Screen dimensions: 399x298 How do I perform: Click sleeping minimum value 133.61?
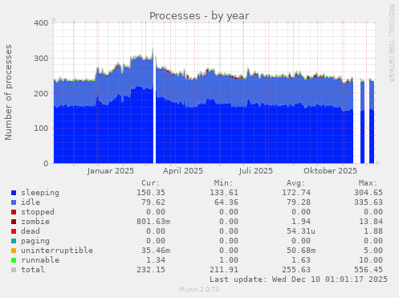[224, 193]
